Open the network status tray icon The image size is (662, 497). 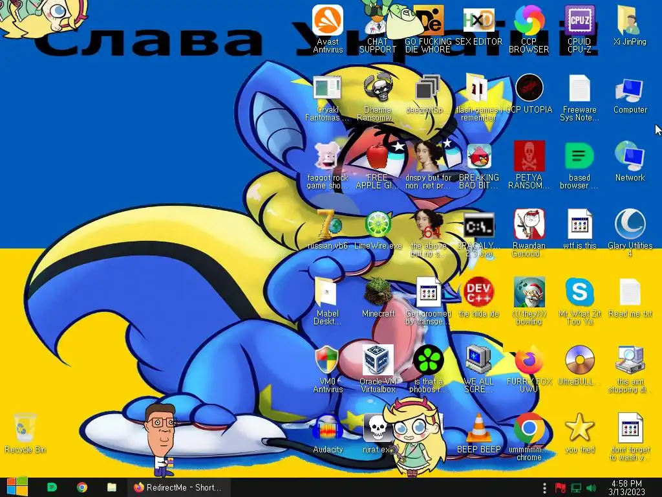point(576,488)
